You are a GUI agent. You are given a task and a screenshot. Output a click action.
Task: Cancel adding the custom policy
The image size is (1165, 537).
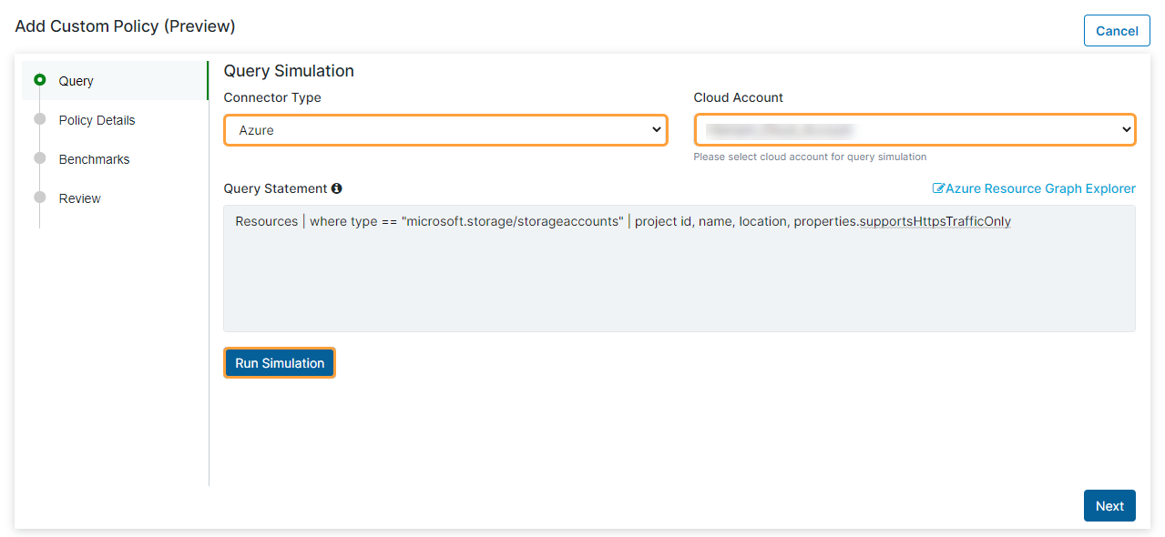pos(1117,30)
